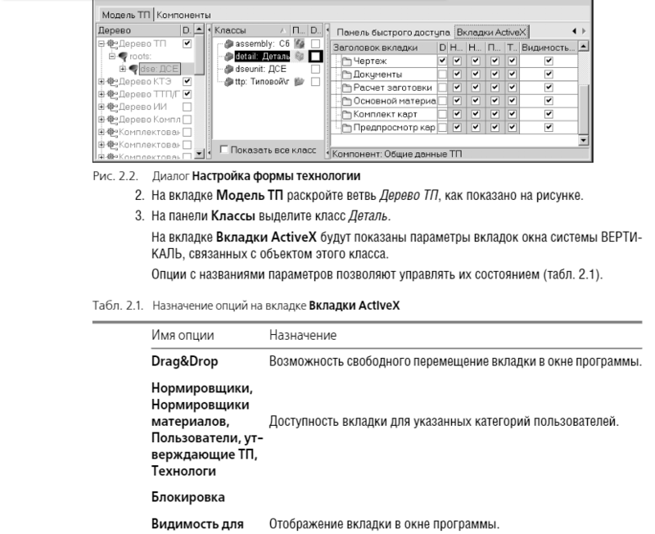
Task: Expand the Дерево Компл branch
Action: pyautogui.click(x=102, y=120)
